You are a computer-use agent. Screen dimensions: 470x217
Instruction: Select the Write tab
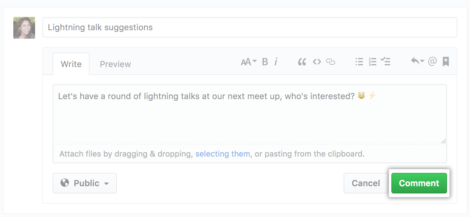[x=71, y=64]
